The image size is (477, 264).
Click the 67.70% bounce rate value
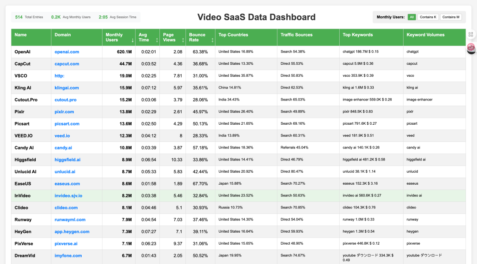(x=200, y=184)
